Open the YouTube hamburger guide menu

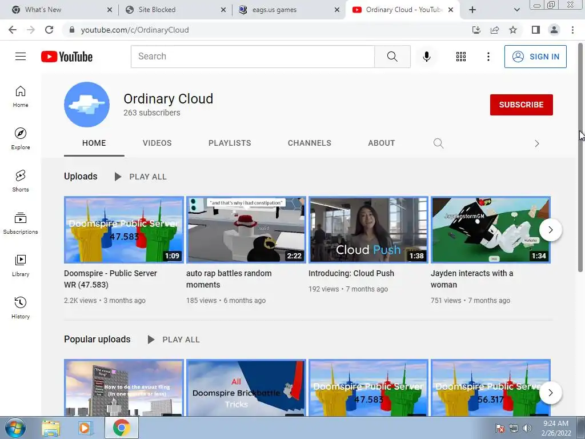click(21, 57)
